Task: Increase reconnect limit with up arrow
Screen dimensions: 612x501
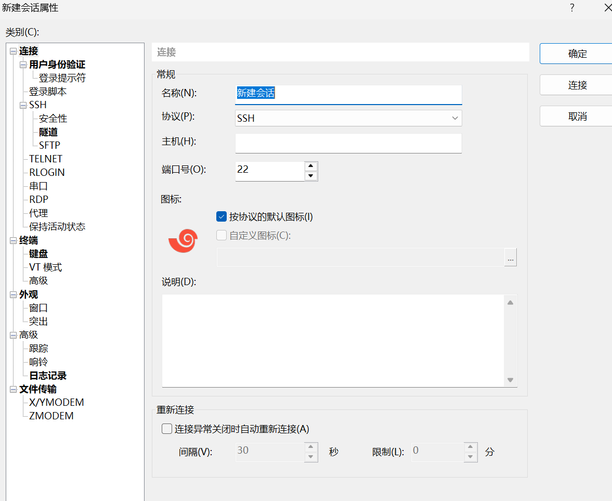Action: click(x=471, y=447)
